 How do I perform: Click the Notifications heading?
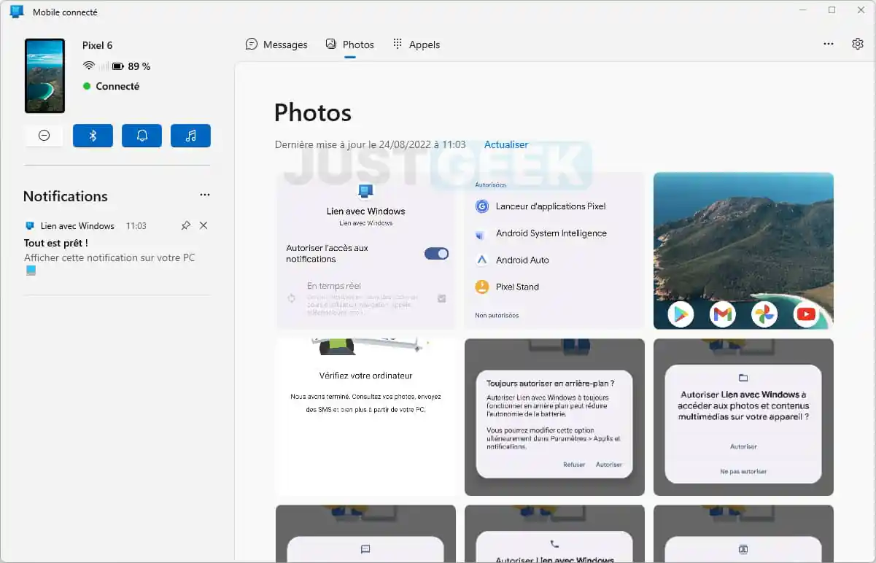click(65, 196)
